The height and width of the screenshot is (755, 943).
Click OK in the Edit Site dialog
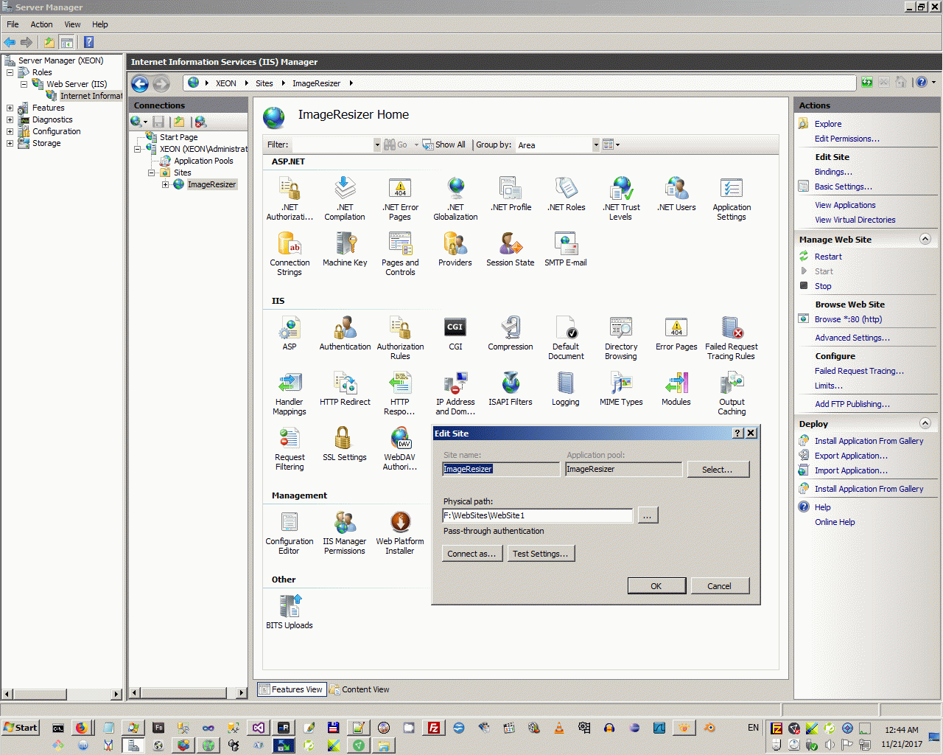tap(656, 586)
